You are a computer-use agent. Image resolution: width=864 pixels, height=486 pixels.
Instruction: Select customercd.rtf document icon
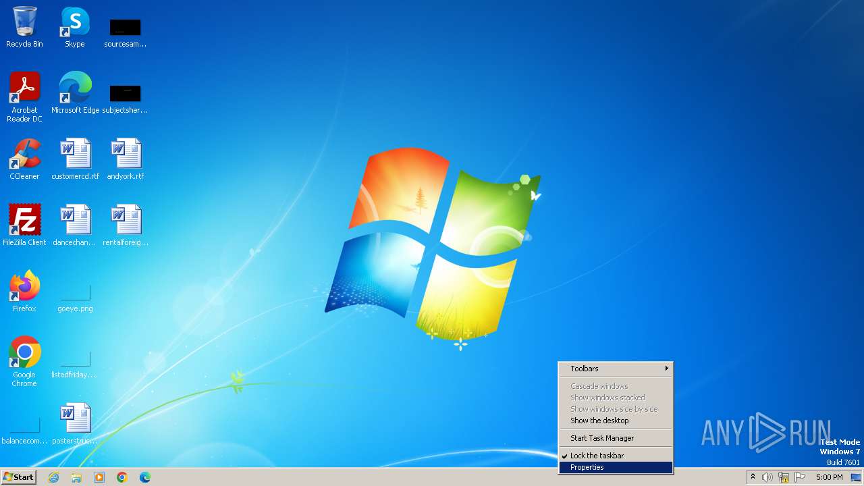tap(75, 159)
